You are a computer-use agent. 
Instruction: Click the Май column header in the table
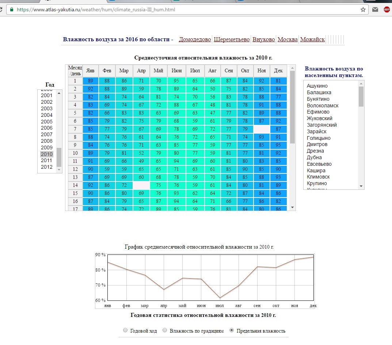[x=158, y=71]
